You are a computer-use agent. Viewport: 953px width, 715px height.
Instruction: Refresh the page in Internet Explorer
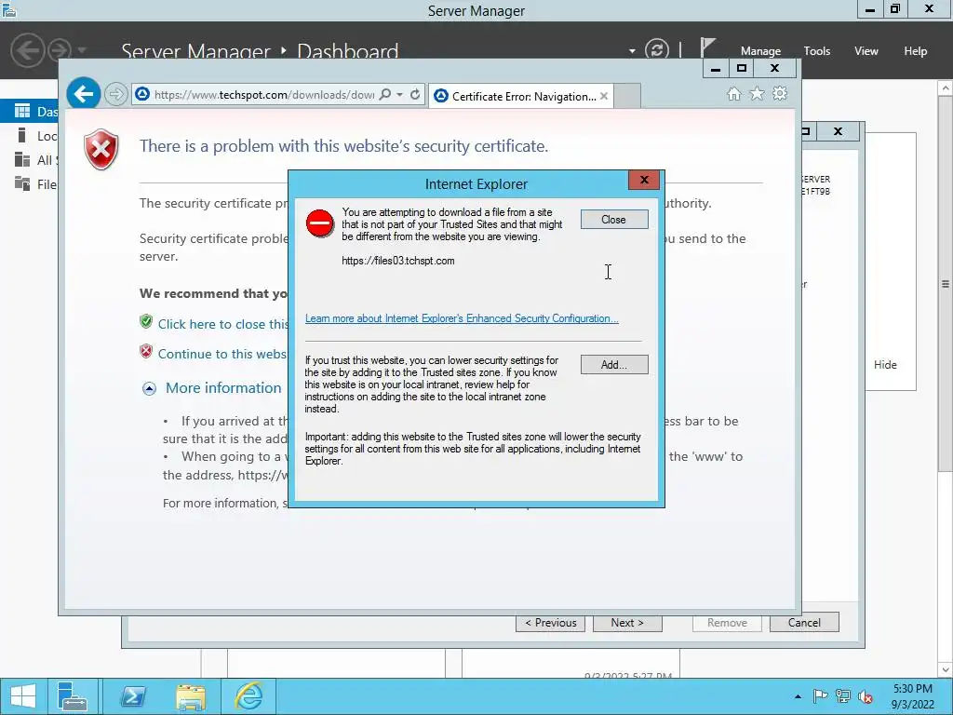[x=415, y=94]
